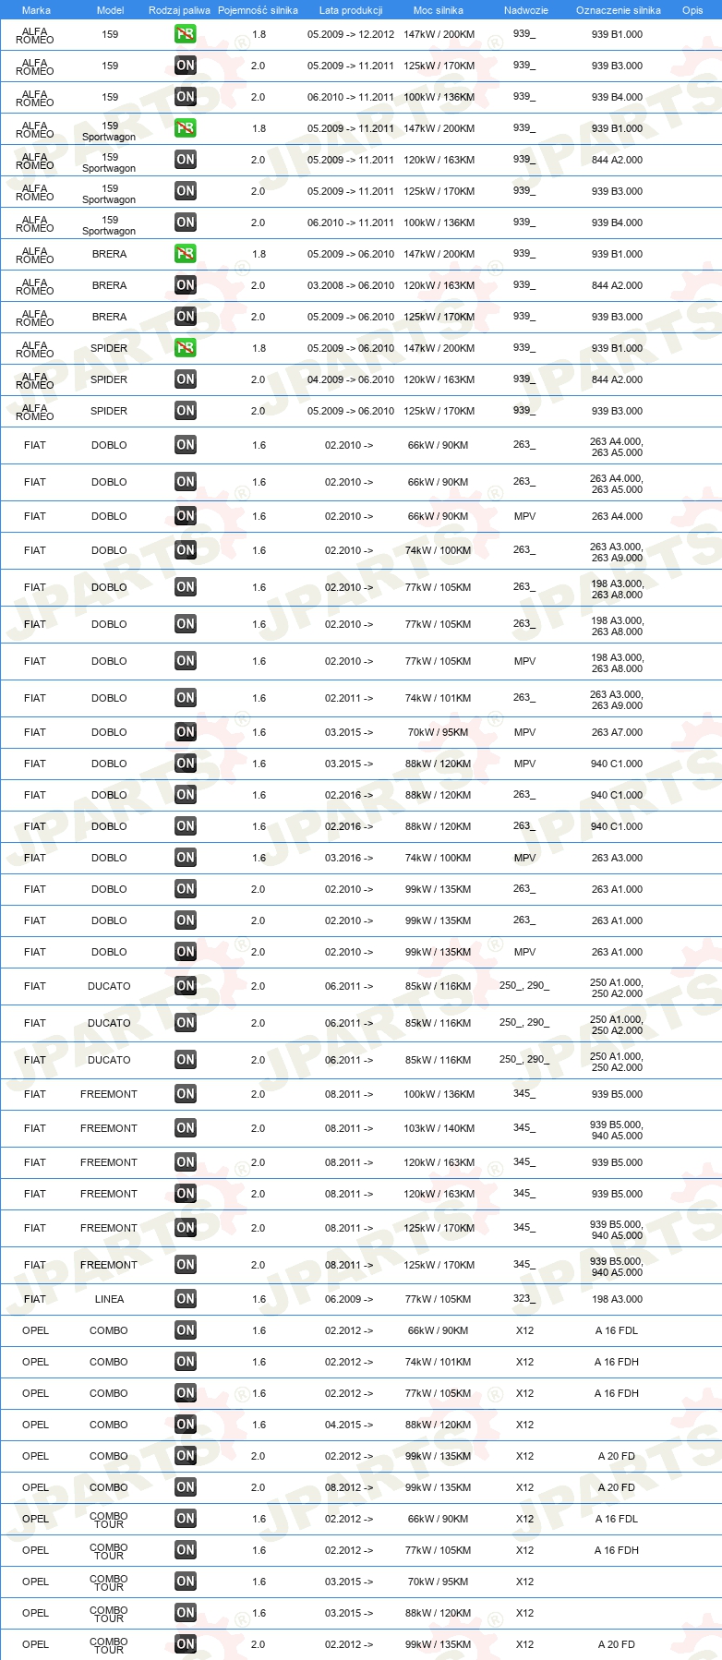The image size is (722, 1660).
Task: Click the Nadwozie column header
Action: point(526,10)
